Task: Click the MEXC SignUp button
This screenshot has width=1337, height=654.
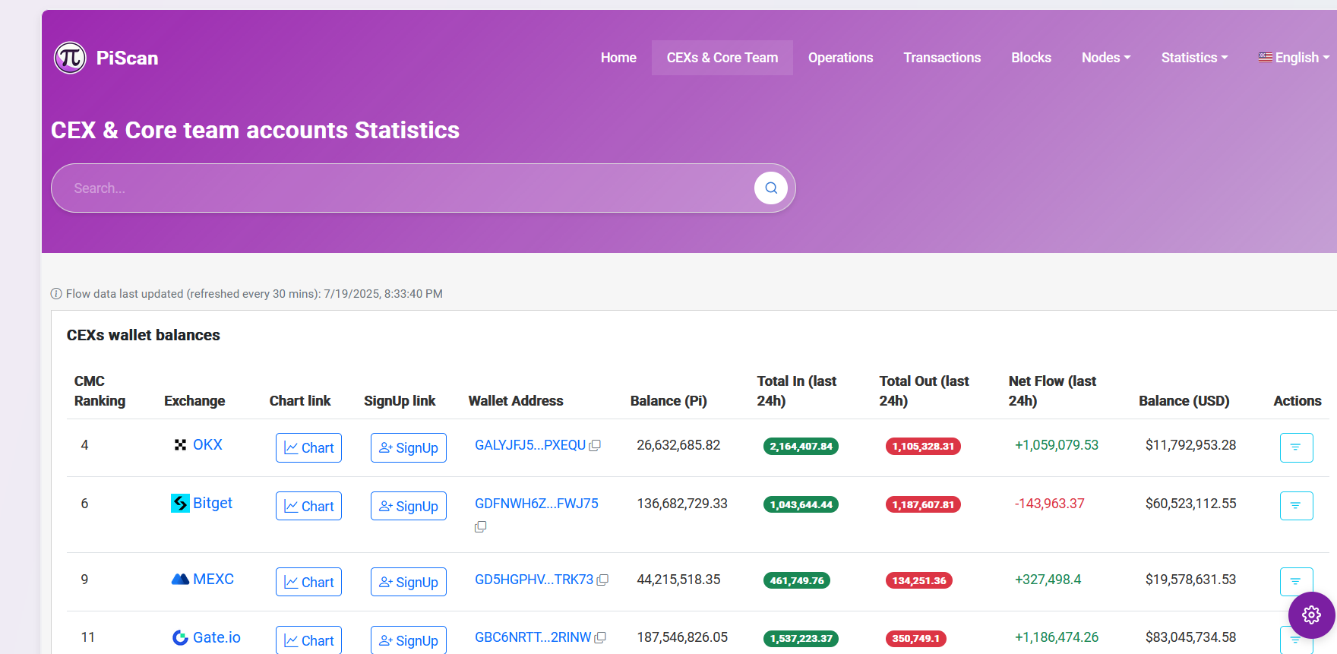Action: (x=409, y=582)
